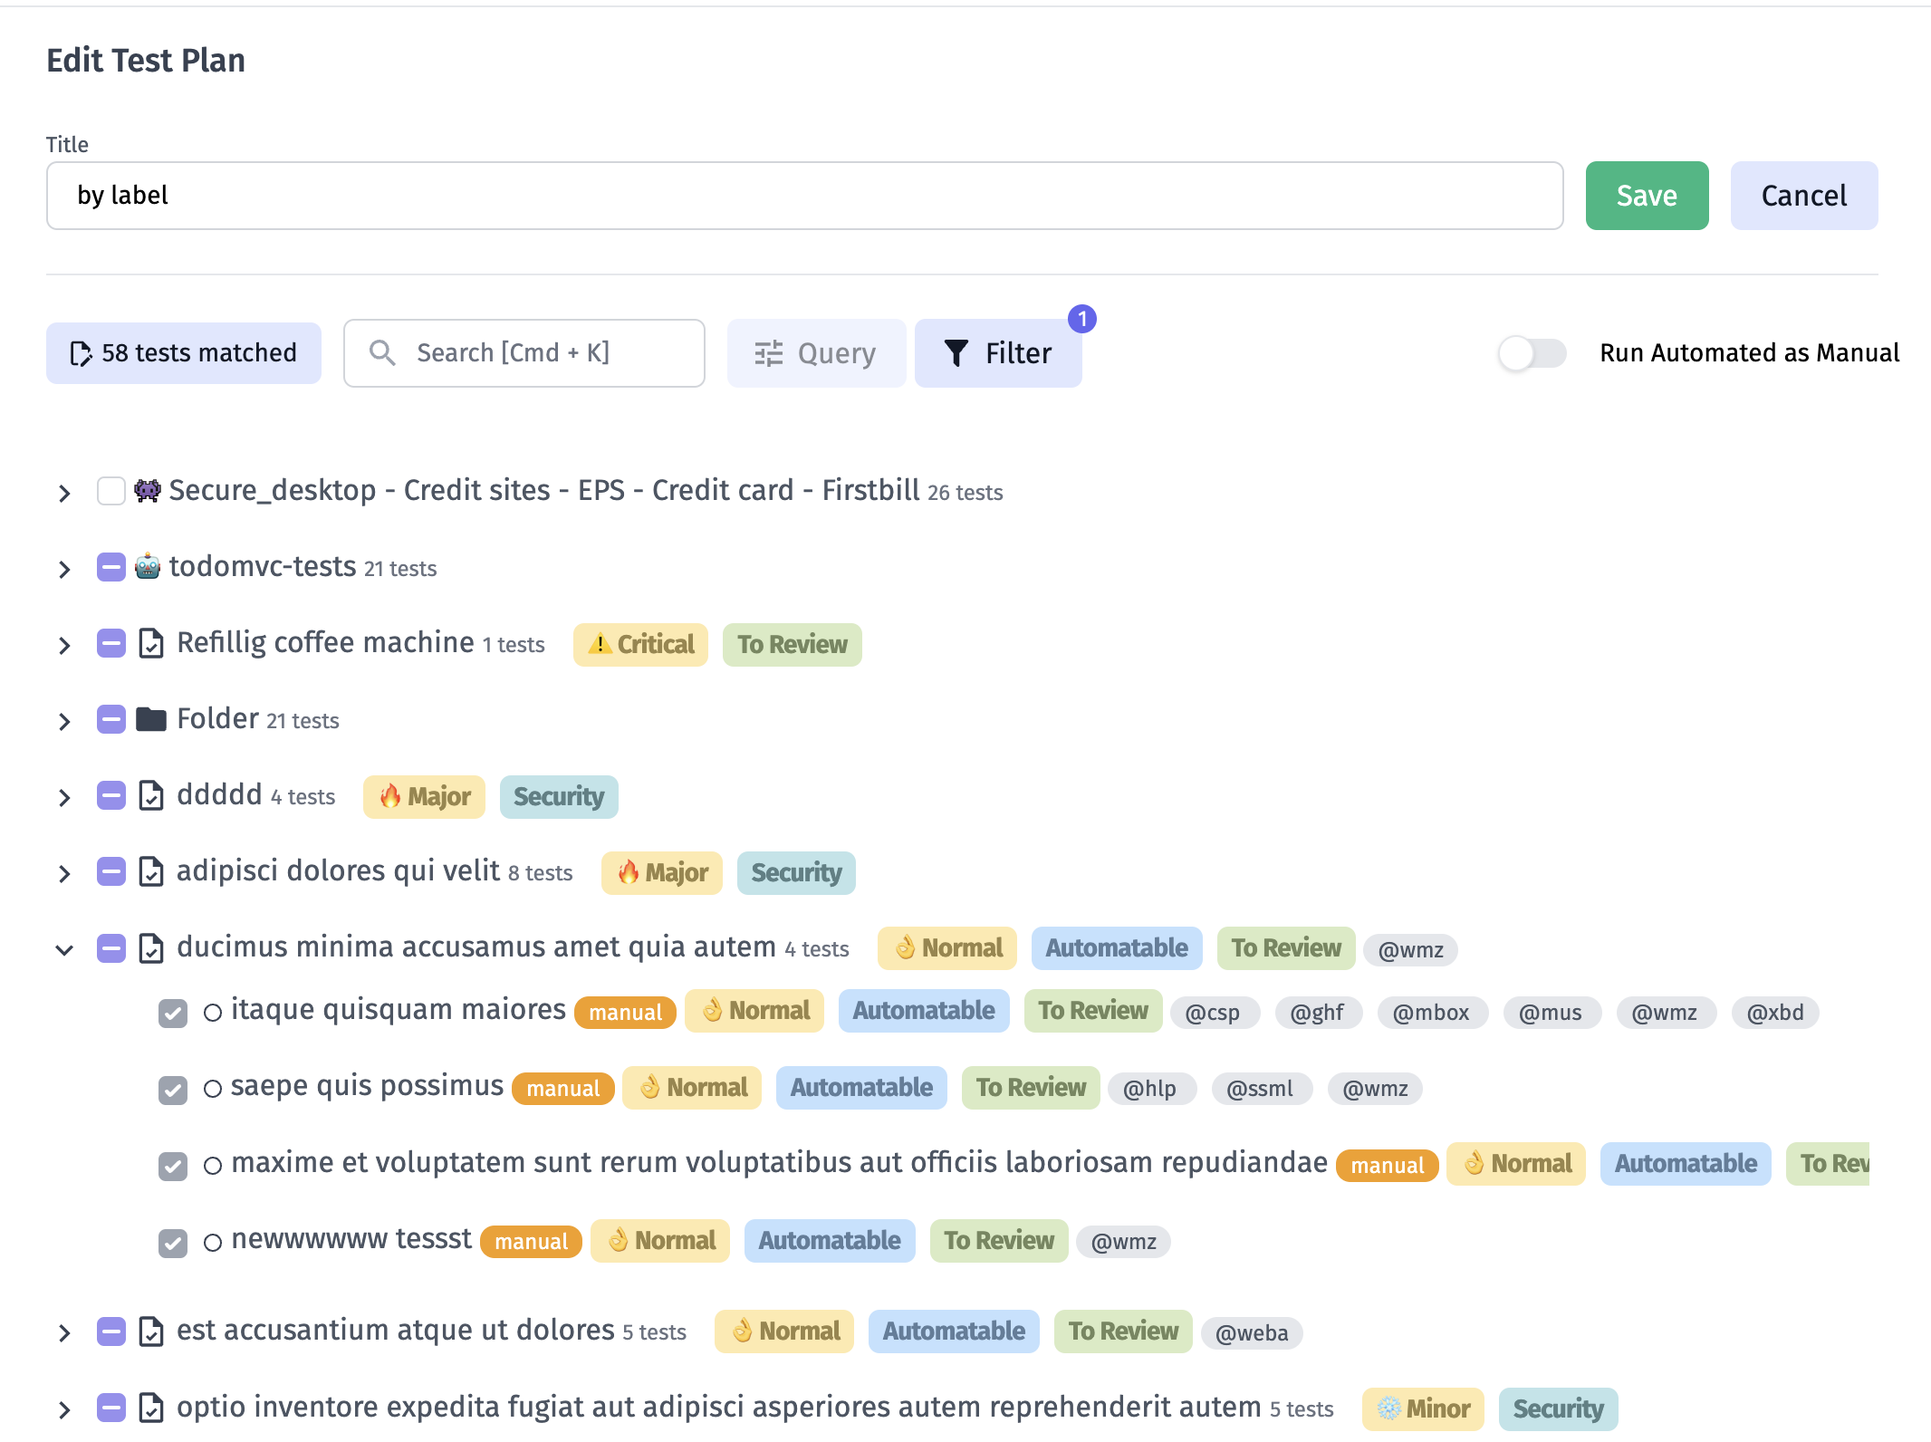Open the Query builder
The height and width of the screenshot is (1442, 1931).
pyautogui.click(x=816, y=353)
